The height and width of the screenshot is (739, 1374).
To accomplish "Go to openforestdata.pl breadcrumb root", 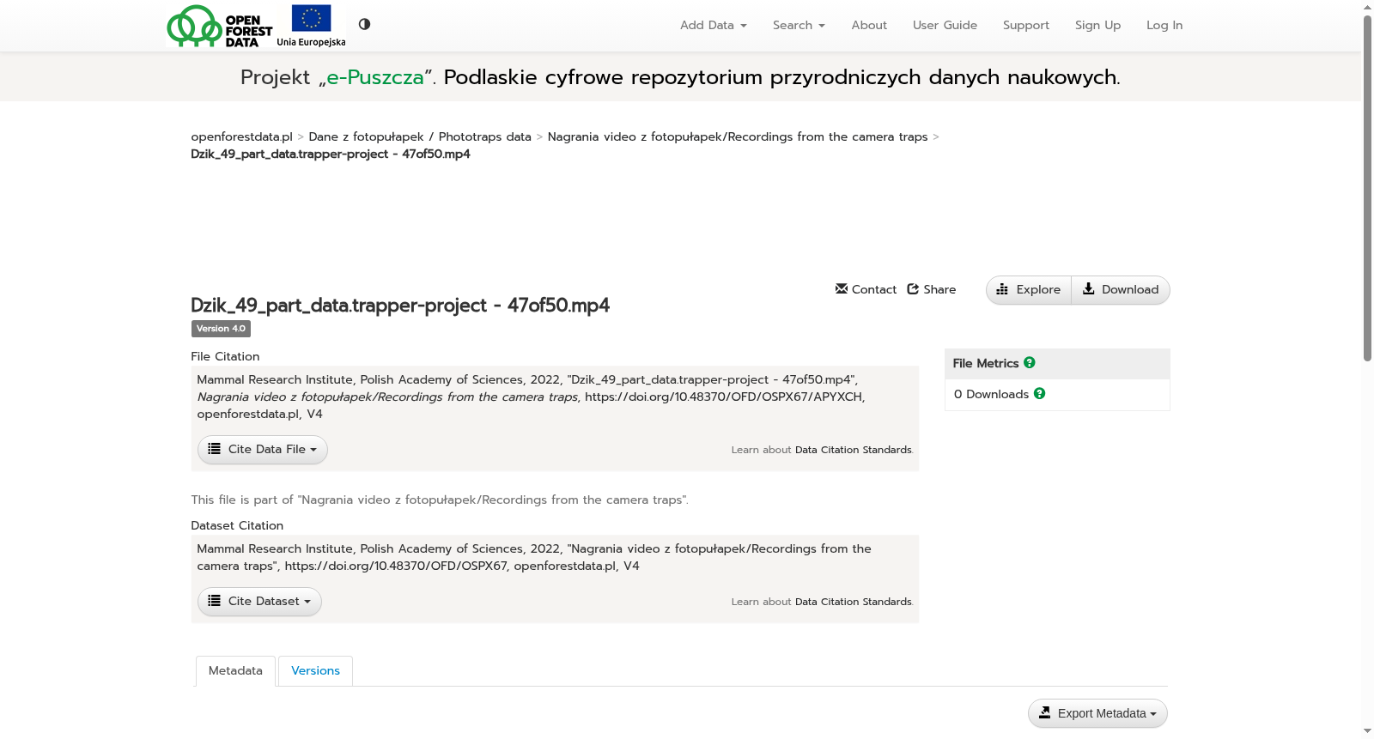I will tap(241, 136).
